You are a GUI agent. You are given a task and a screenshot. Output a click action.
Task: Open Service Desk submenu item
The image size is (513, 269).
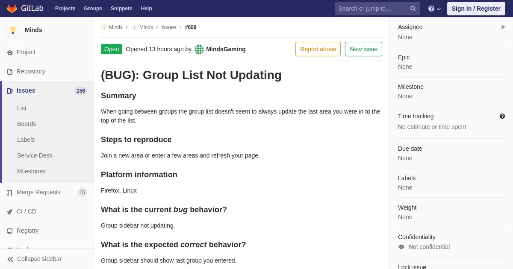click(35, 155)
